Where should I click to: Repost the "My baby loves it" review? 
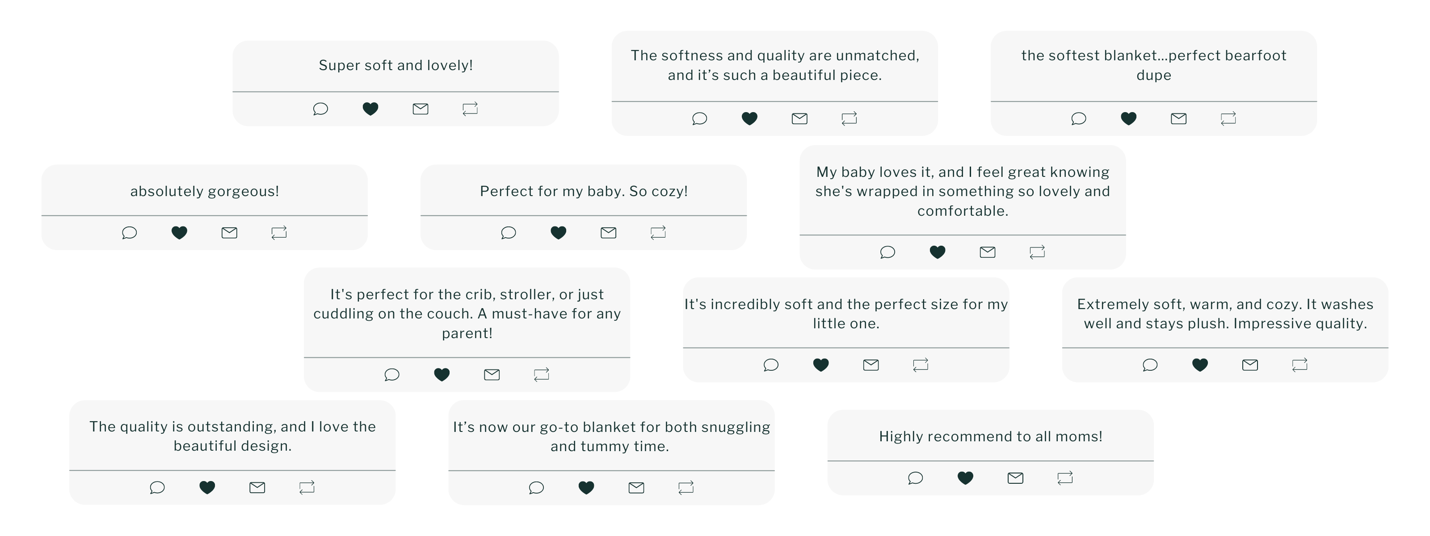[1038, 252]
